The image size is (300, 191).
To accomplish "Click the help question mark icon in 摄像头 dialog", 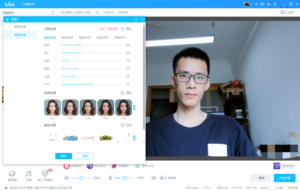I will [136, 19].
